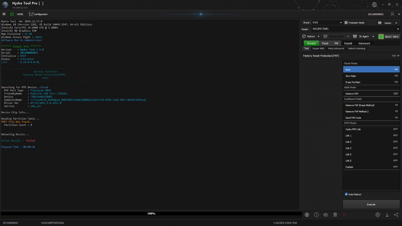Click the camera screenshot icon
The height and width of the screenshot is (226, 402).
tap(326, 215)
